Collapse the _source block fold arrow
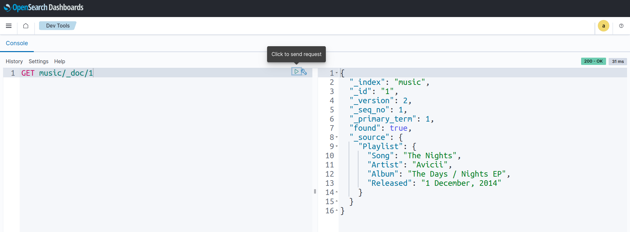This screenshot has width=630, height=232. [x=337, y=137]
